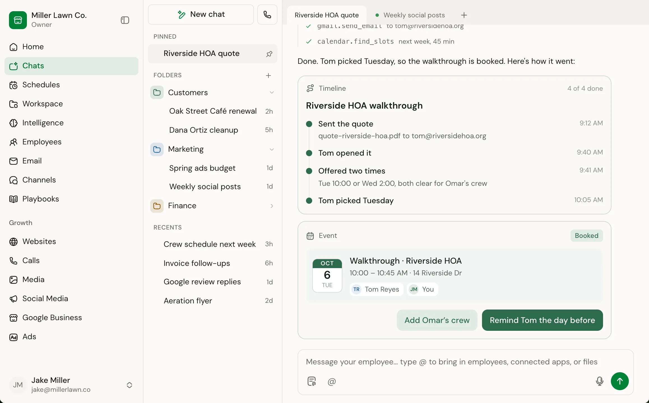Switch to Weekly social posts tab

pos(411,15)
